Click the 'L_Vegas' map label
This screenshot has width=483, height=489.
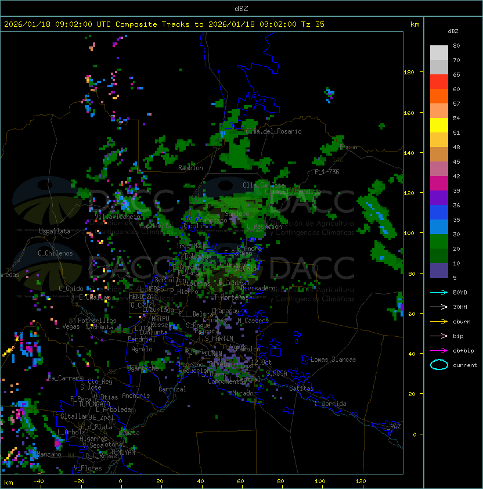(x=67, y=326)
